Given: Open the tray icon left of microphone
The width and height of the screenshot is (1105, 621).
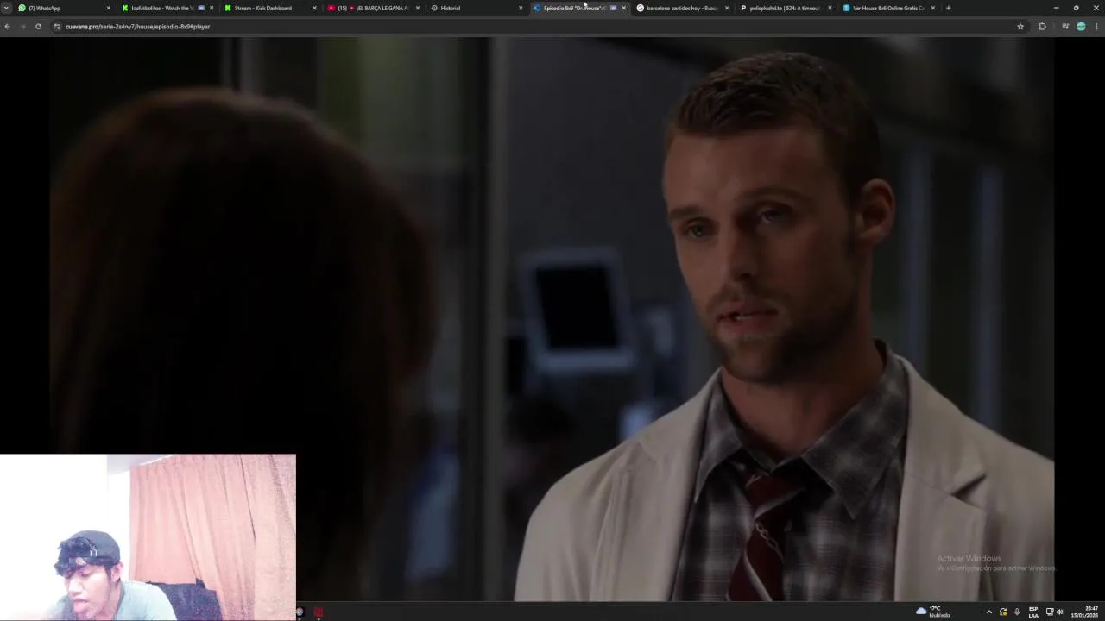Looking at the screenshot, I should coord(1003,612).
